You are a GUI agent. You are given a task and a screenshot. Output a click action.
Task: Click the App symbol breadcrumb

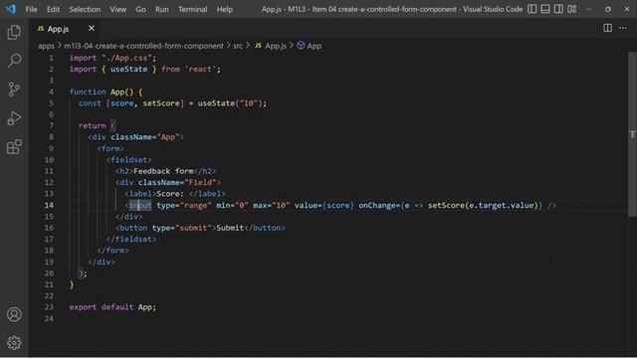(310, 46)
